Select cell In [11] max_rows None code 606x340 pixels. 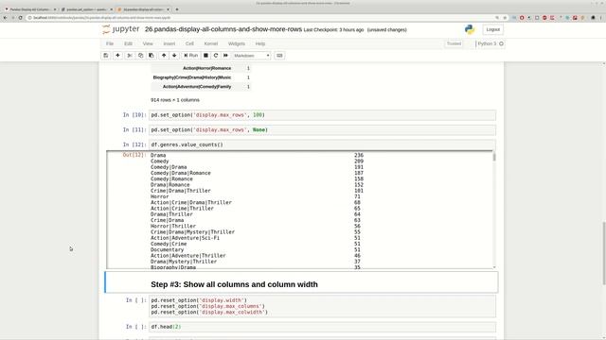(322, 130)
